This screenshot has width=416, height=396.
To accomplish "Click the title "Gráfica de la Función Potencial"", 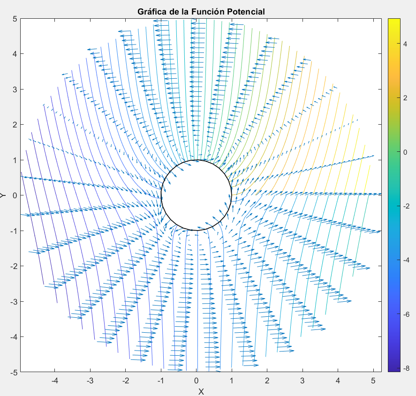I will click(201, 11).
